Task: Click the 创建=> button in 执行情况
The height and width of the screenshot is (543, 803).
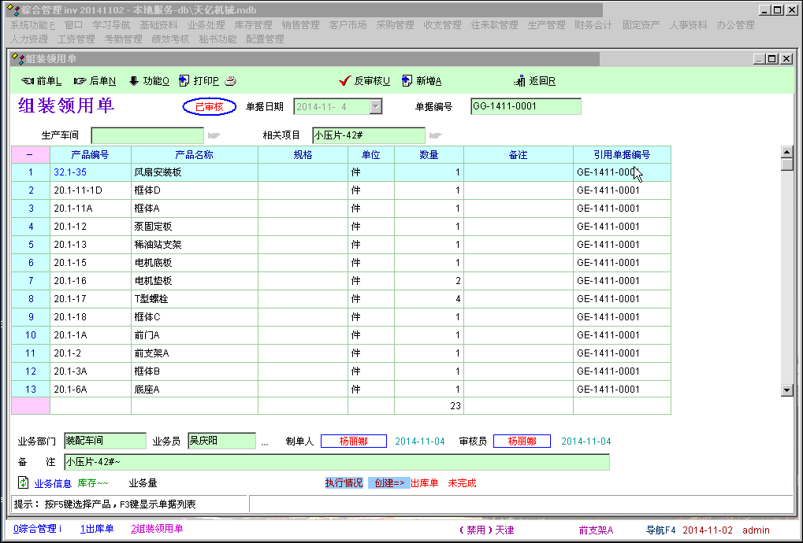Action: point(388,483)
